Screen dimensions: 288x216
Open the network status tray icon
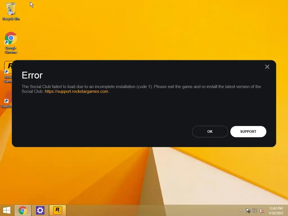point(255,211)
